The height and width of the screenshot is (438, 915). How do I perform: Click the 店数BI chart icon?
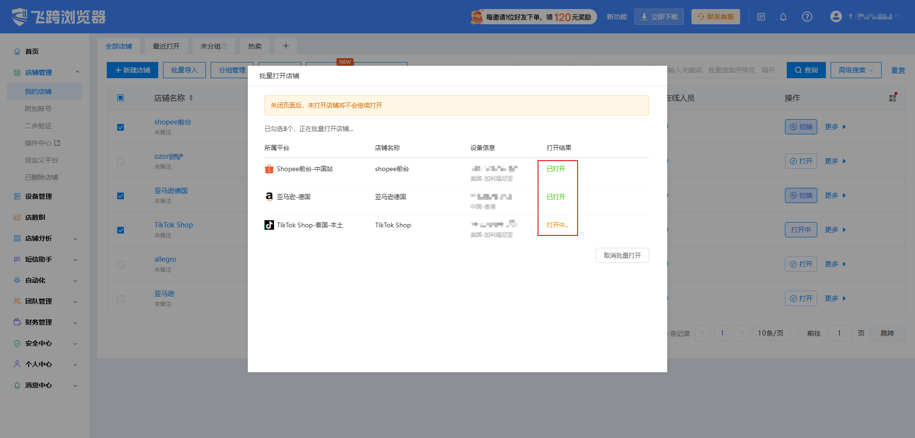(17, 217)
